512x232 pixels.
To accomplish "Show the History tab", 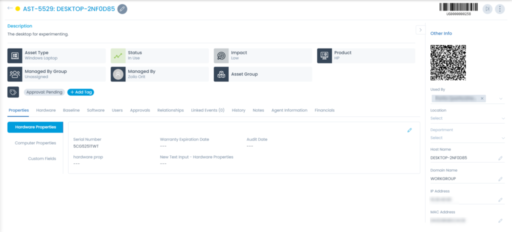I will tap(238, 110).
